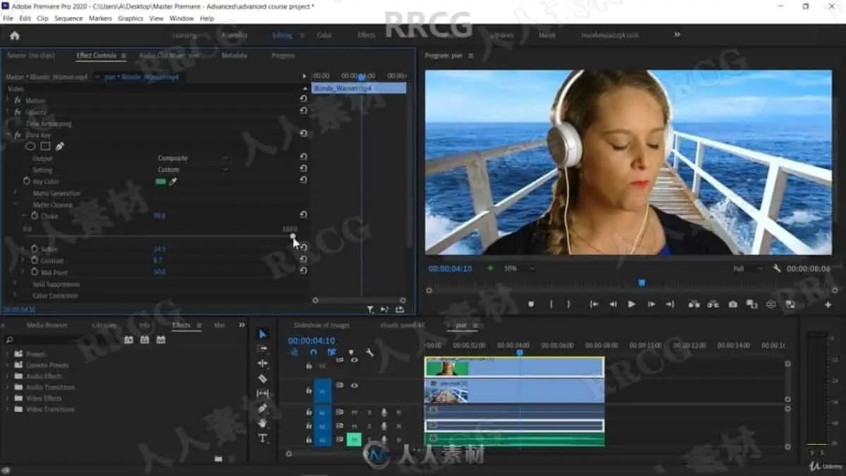This screenshot has width=846, height=476.
Task: Select the Selection tool arrow
Action: tap(263, 334)
